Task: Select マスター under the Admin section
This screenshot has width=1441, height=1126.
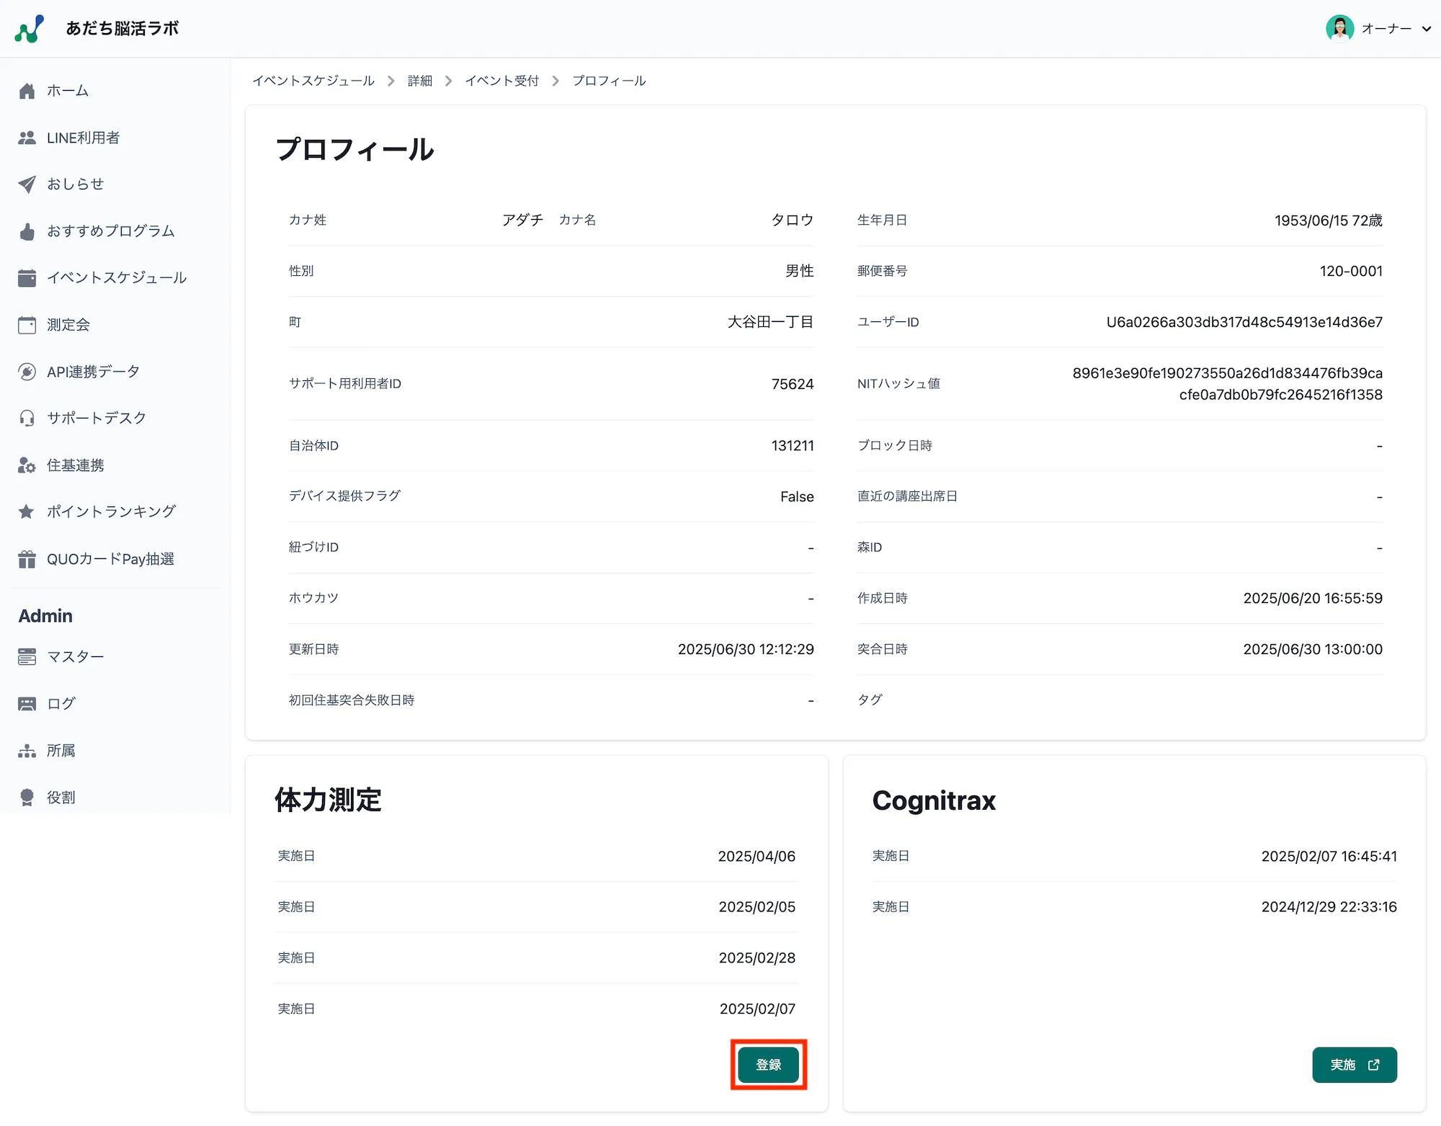Action: coord(75,656)
